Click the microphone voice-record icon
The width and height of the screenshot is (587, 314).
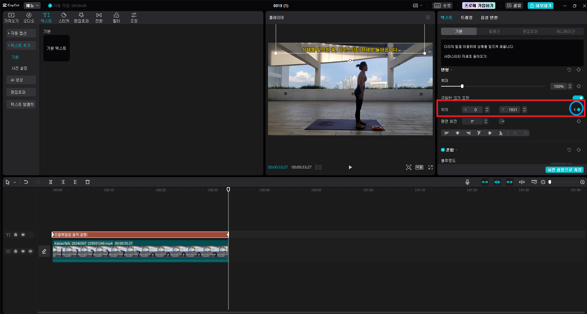(x=467, y=182)
